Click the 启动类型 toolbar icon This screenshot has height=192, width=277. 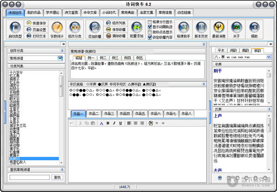(x=15, y=29)
